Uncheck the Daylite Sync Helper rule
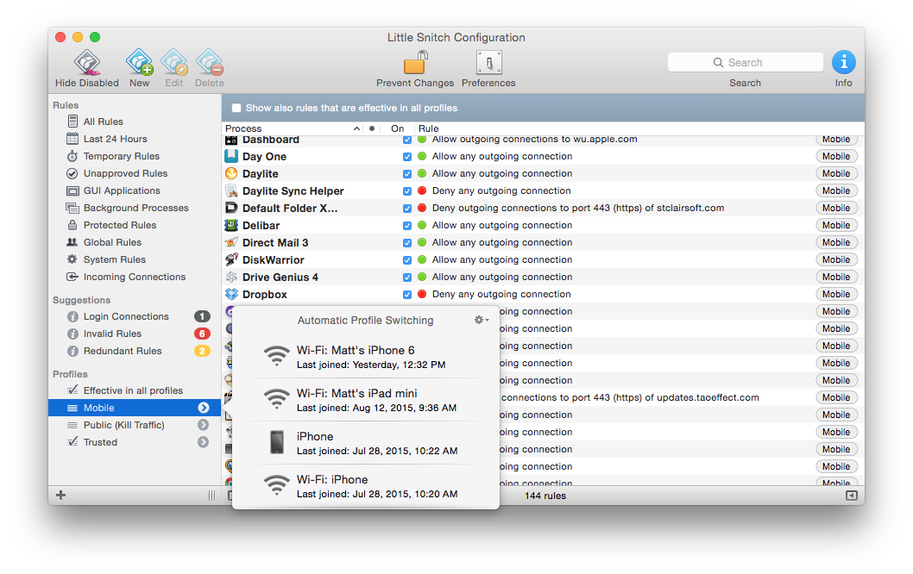 pyautogui.click(x=407, y=190)
